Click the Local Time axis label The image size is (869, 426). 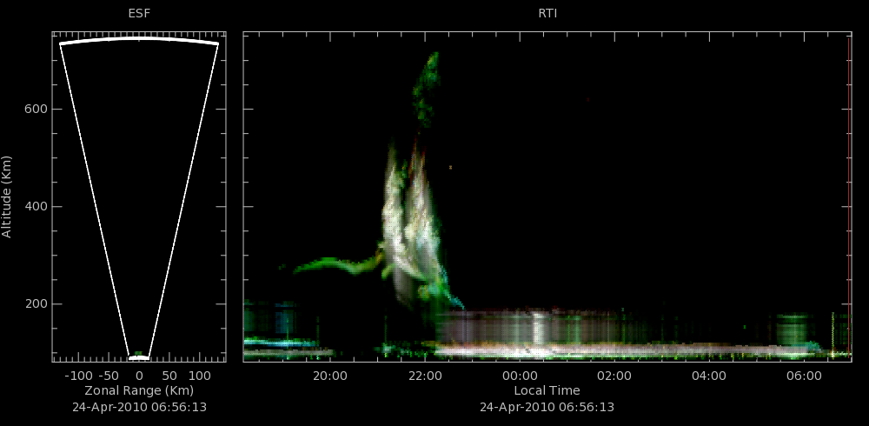pos(547,390)
